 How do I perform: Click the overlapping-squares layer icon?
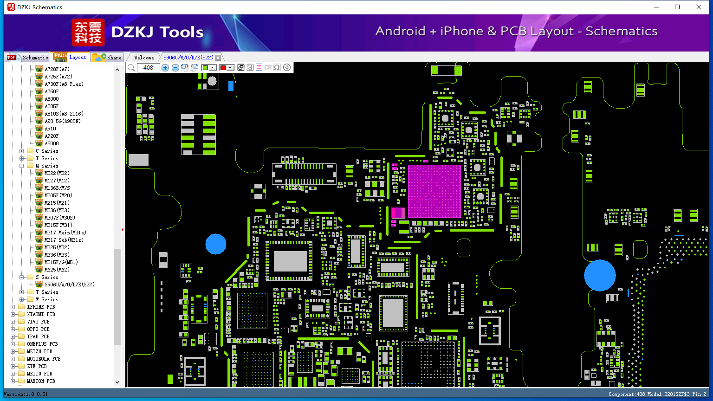pos(240,68)
